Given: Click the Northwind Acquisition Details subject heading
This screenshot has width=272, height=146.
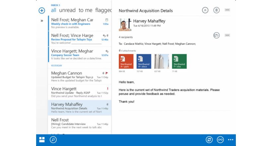Looking at the screenshot, I should point(146,11).
